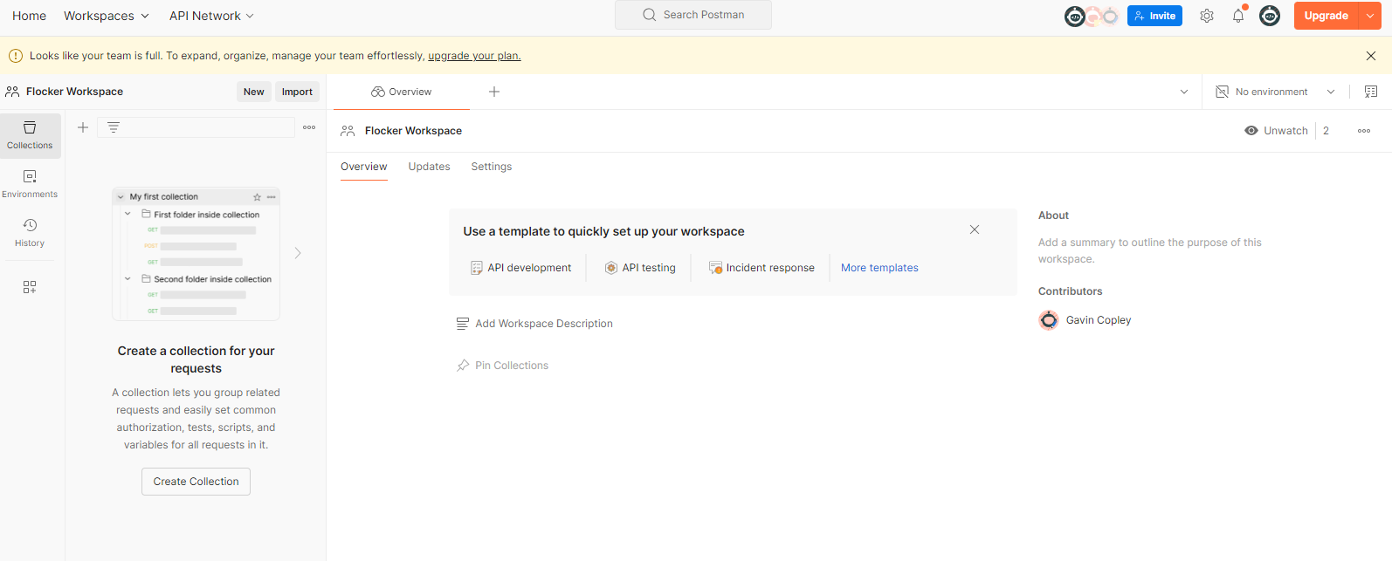The image size is (1392, 561).
Task: Click the New button
Action: [x=254, y=92]
